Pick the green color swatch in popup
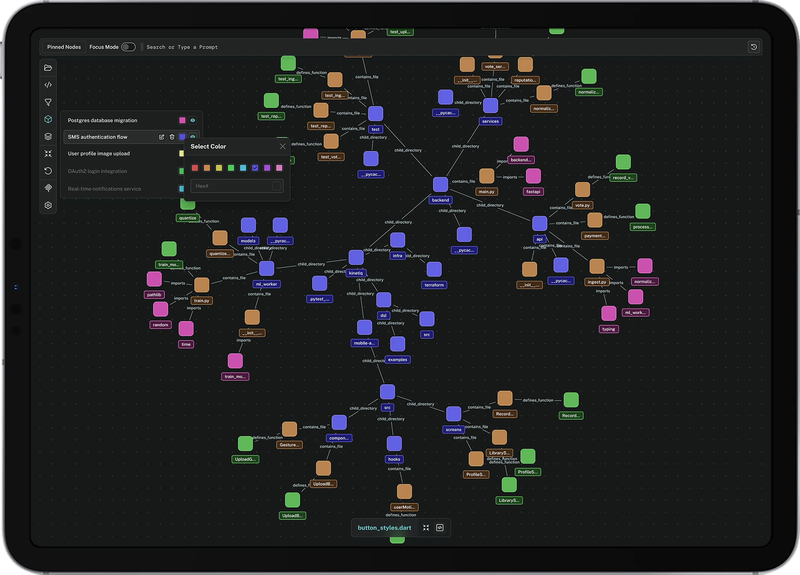 (231, 168)
